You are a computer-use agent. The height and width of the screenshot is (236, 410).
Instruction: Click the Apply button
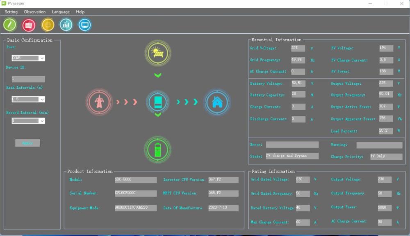coord(27,143)
